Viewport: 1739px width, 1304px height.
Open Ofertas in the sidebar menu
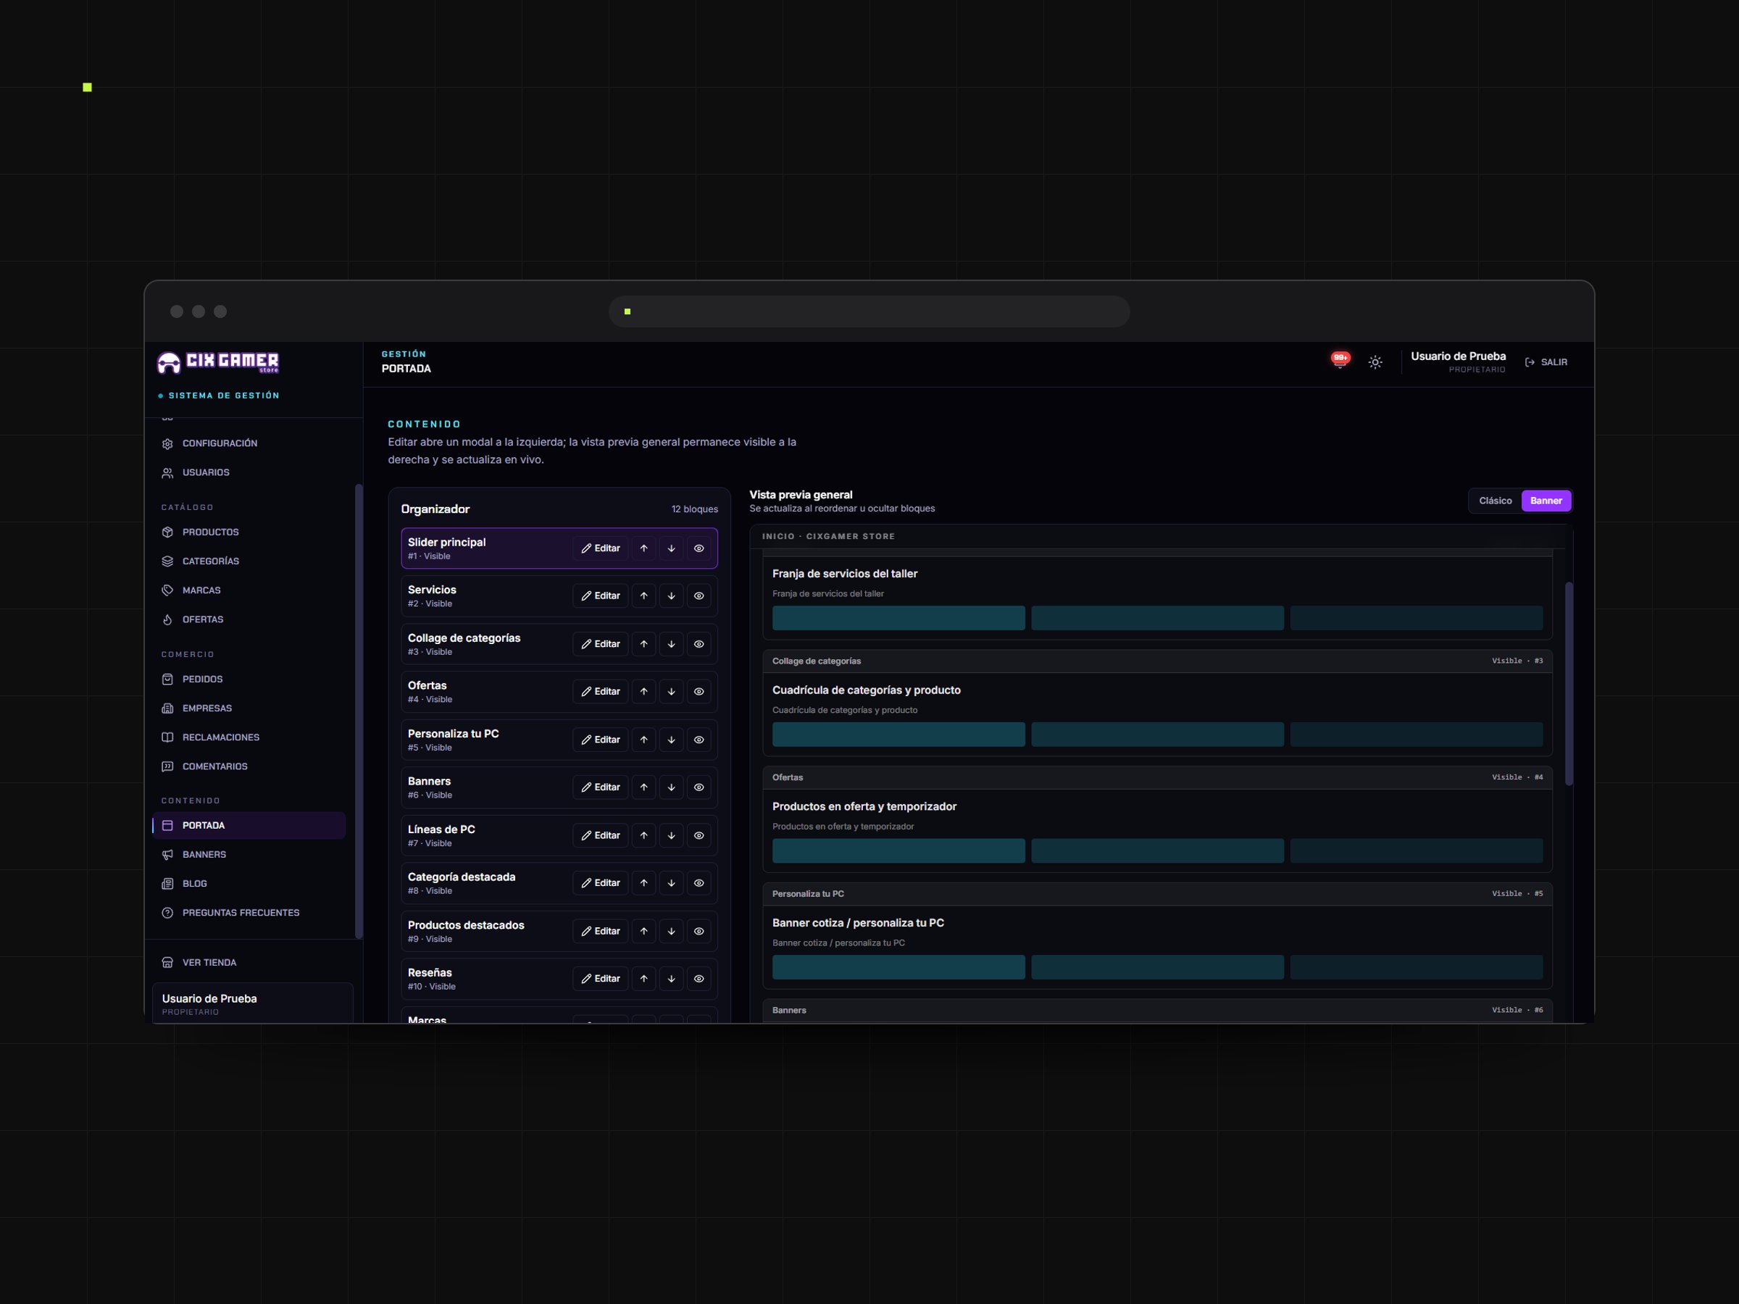point(249,619)
